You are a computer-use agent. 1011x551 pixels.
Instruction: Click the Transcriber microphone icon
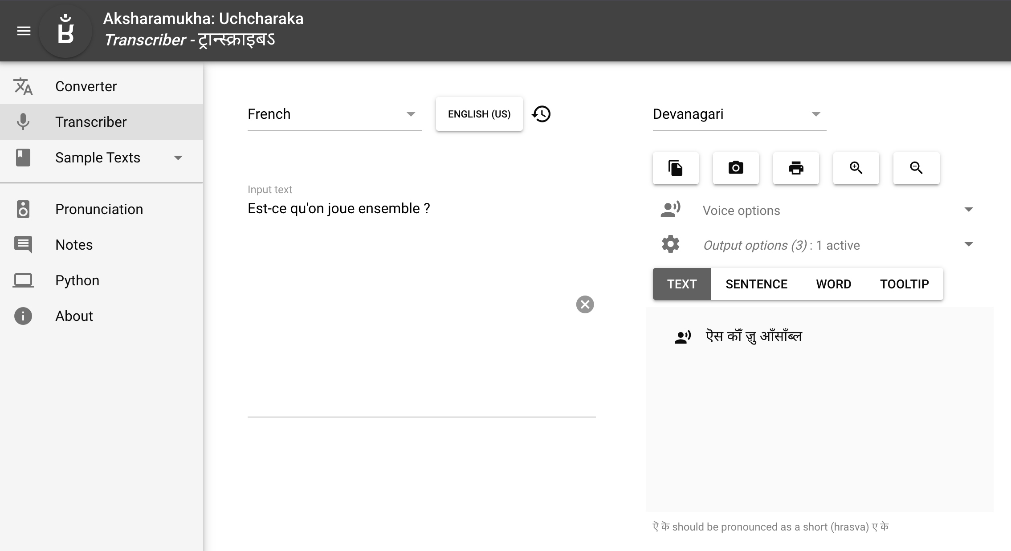tap(23, 122)
